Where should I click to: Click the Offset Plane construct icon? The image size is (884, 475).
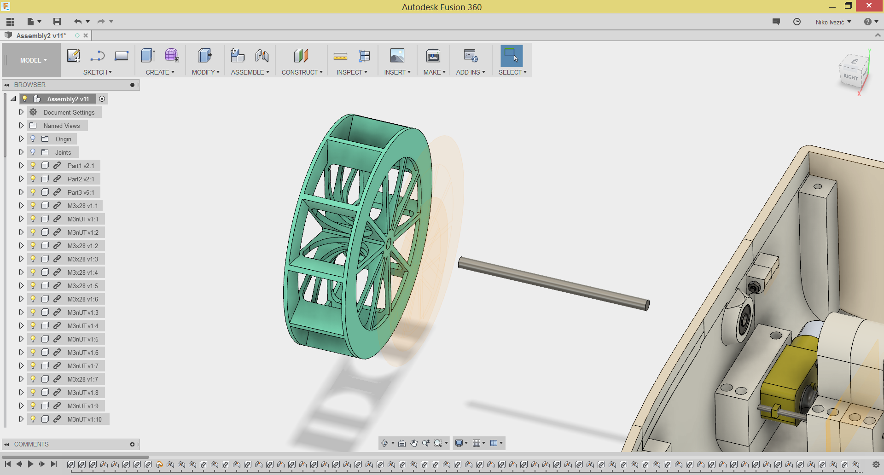(301, 56)
